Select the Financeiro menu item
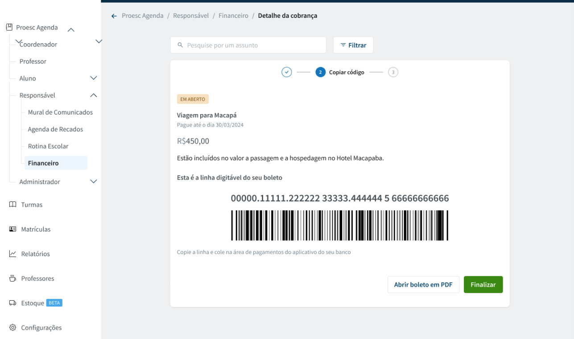The height and width of the screenshot is (339, 574). coord(56,163)
